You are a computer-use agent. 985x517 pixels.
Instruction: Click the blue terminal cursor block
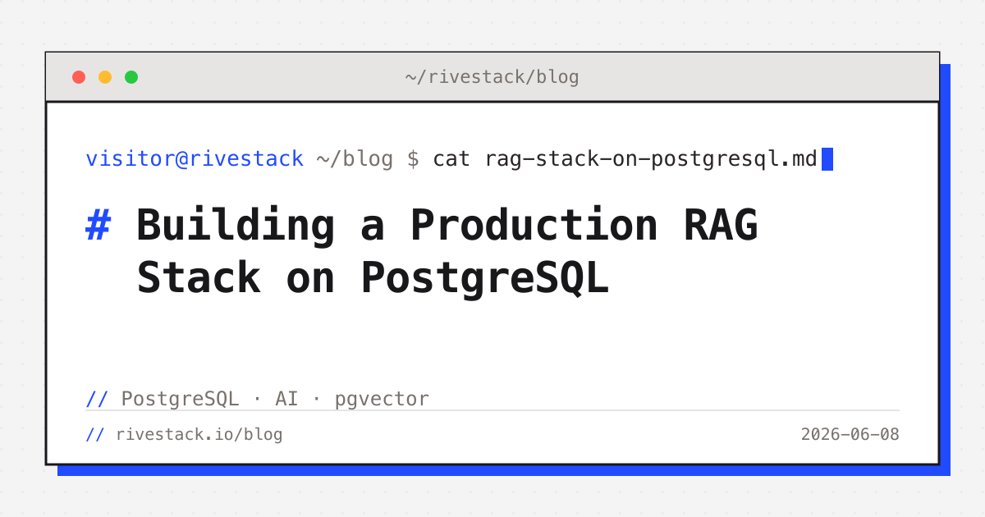(827, 158)
